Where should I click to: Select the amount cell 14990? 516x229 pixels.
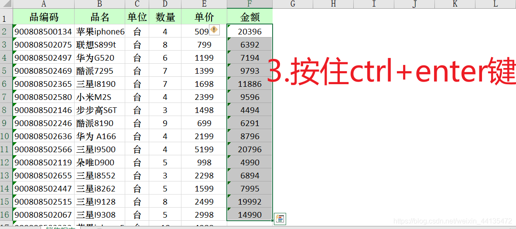pos(250,215)
